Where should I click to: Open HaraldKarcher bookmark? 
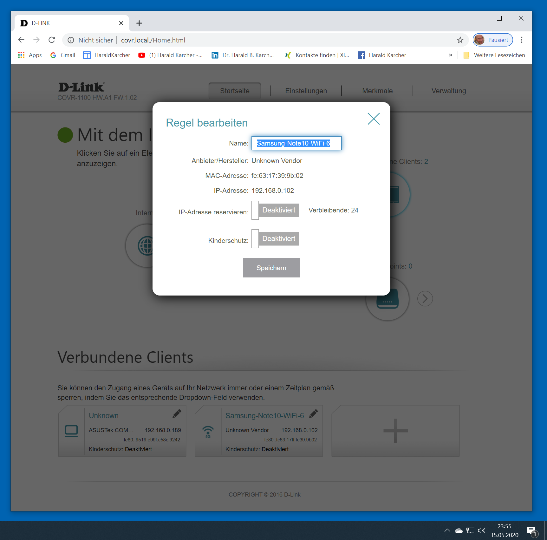(x=107, y=55)
